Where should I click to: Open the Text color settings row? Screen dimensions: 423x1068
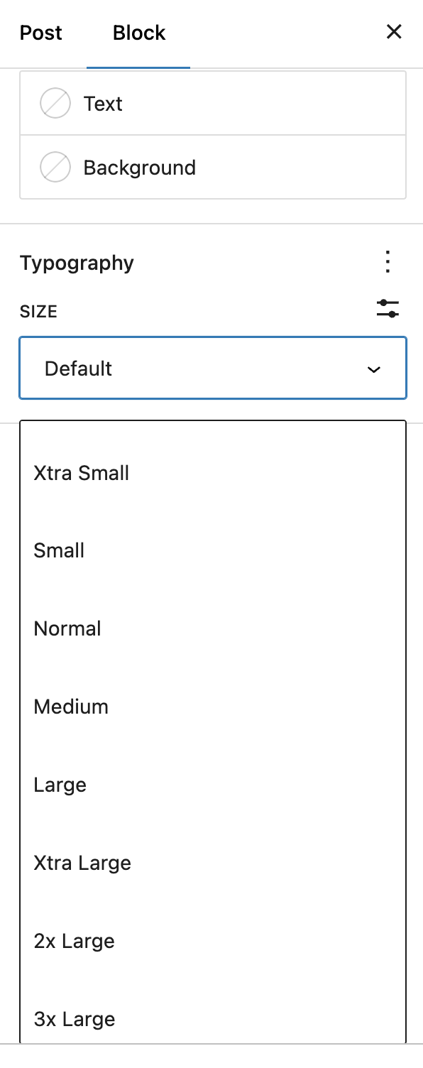(213, 104)
